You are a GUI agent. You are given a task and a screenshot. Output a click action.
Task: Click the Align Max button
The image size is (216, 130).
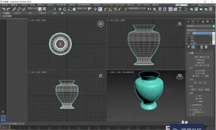(x=207, y=90)
